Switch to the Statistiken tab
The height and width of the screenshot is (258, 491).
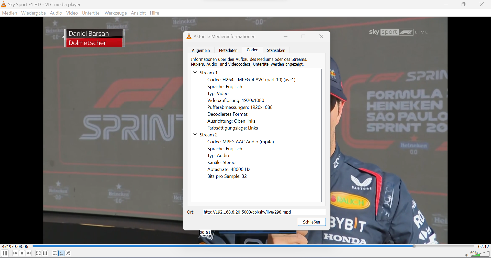[276, 50]
